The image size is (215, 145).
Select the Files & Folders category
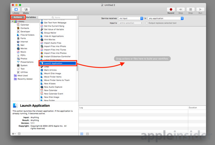(27, 35)
